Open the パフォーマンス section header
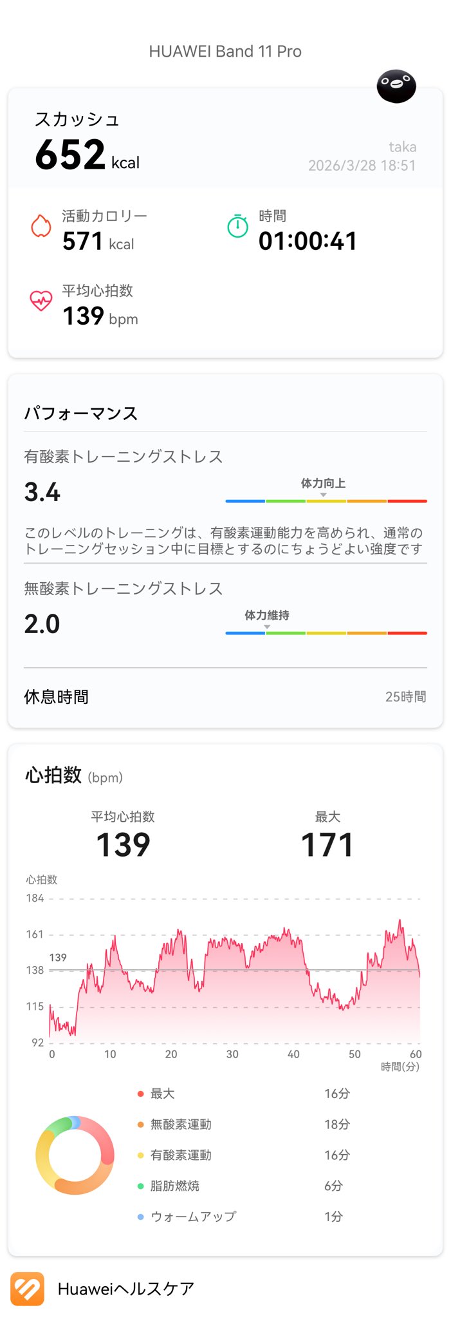This screenshot has width=451, height=1319. click(81, 413)
